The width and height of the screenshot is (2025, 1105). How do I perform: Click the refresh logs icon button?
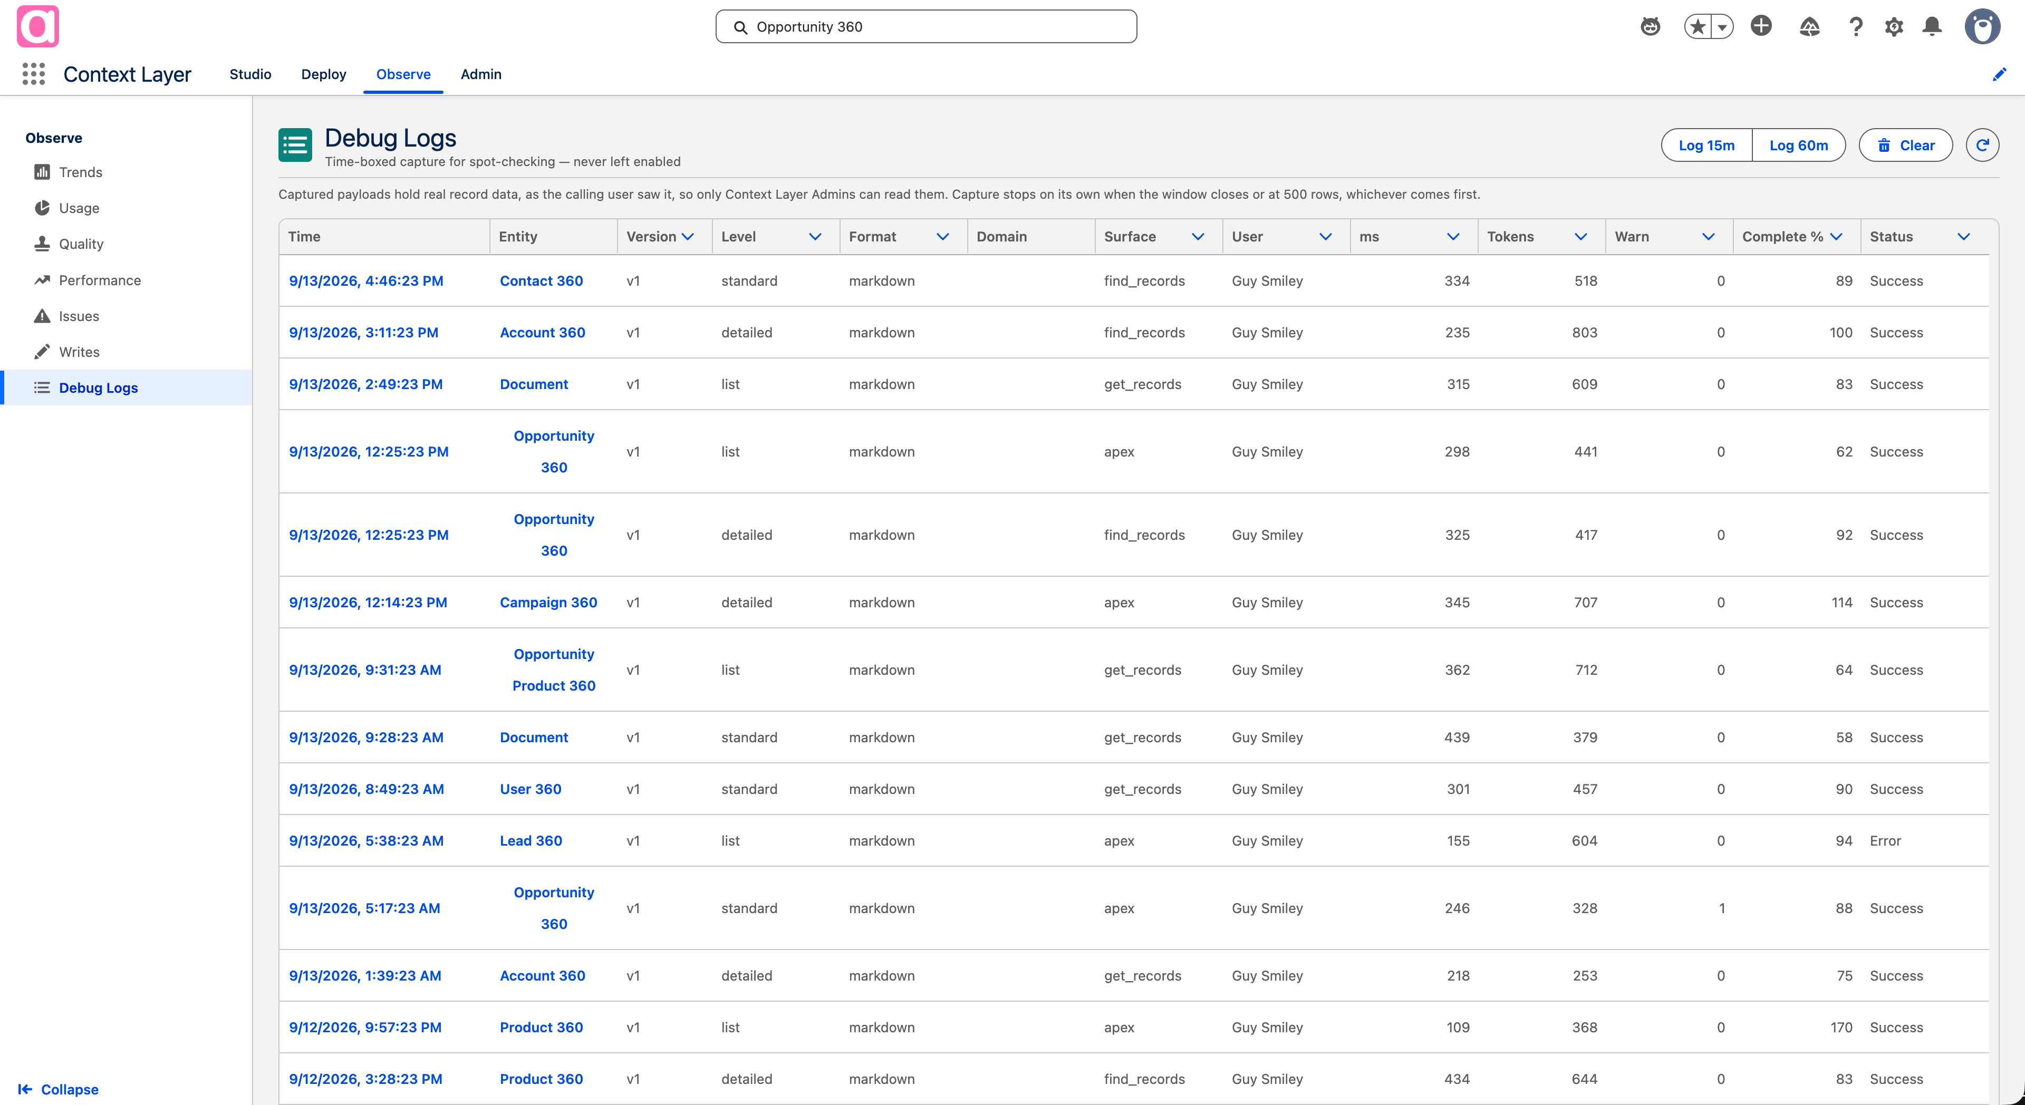tap(1983, 144)
